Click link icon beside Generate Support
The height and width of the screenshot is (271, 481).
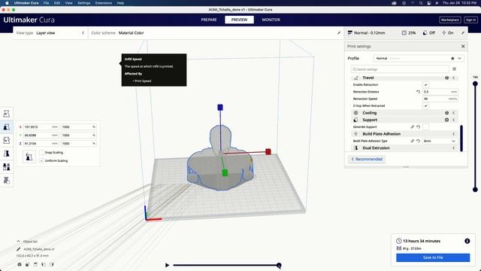[x=413, y=126]
